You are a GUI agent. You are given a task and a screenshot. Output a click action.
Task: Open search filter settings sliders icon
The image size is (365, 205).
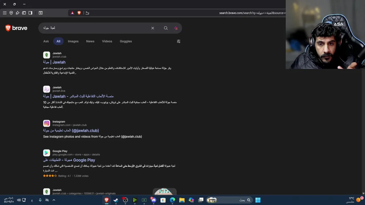[179, 41]
